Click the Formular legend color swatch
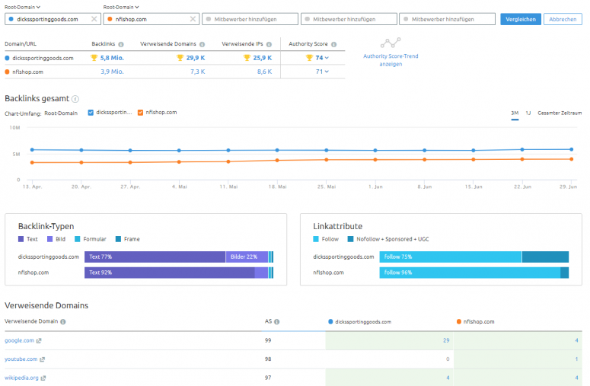 [x=77, y=239]
